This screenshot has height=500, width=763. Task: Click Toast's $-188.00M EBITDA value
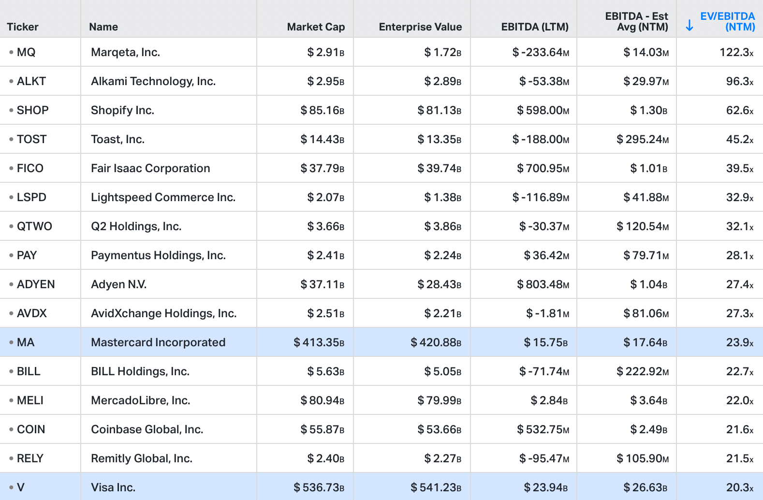pyautogui.click(x=541, y=139)
